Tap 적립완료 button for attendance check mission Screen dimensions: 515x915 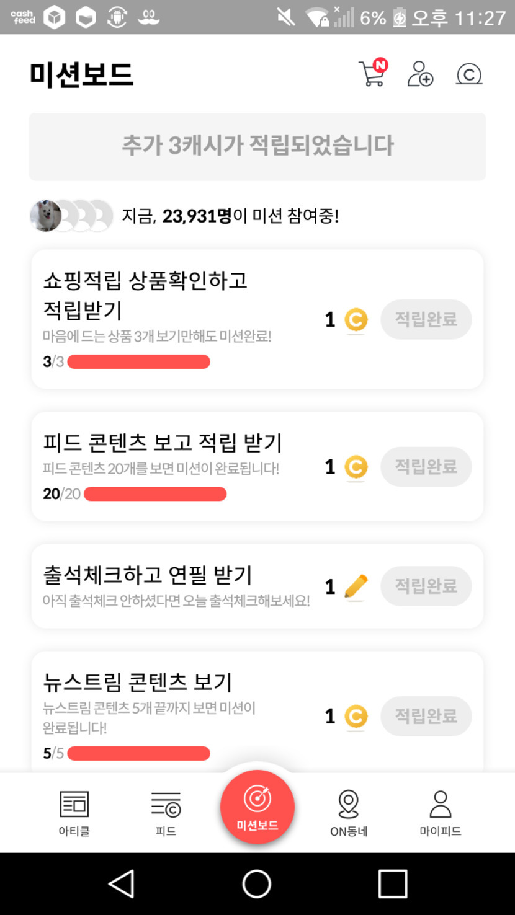pyautogui.click(x=426, y=586)
